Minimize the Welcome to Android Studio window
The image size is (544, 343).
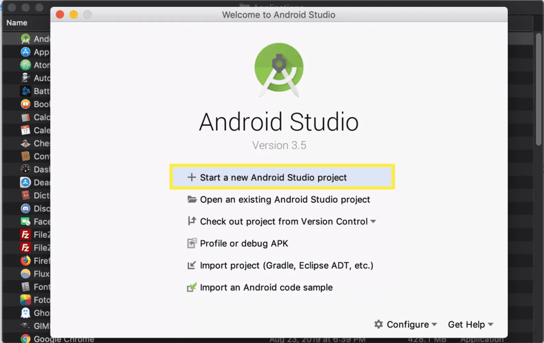[x=73, y=14]
